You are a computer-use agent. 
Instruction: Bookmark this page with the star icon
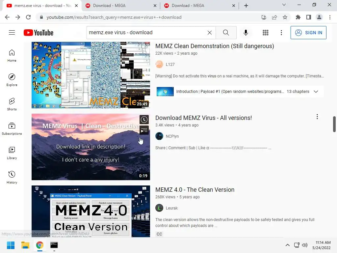285,17
